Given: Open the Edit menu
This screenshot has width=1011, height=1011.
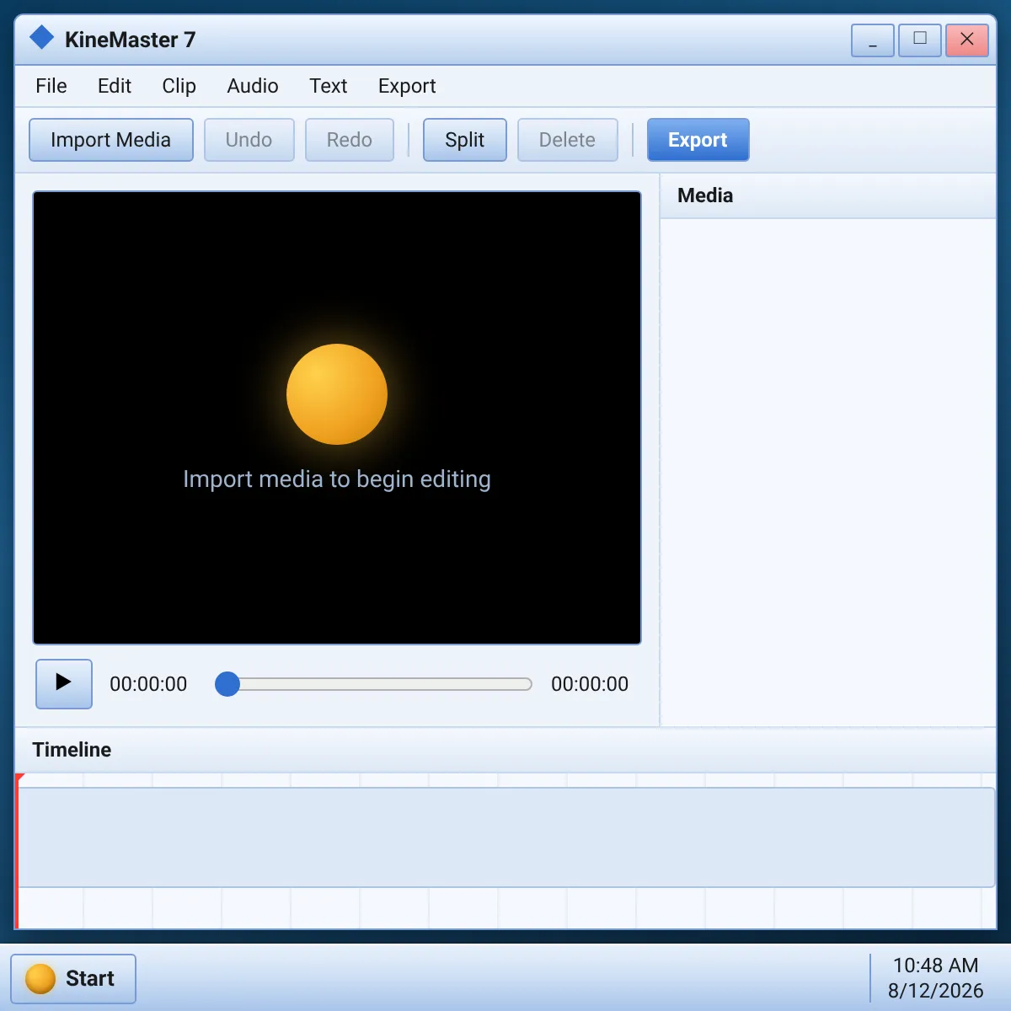Looking at the screenshot, I should [x=115, y=86].
